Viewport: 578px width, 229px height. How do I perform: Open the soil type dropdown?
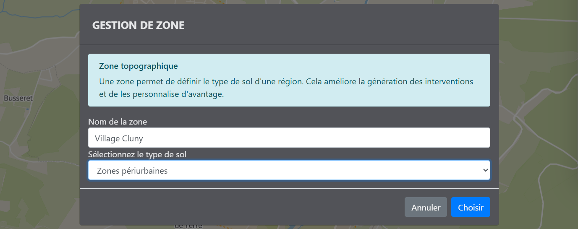tap(289, 170)
